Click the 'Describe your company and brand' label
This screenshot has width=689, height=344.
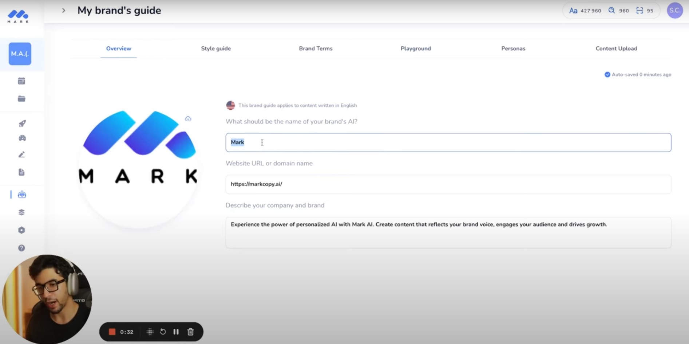275,206
